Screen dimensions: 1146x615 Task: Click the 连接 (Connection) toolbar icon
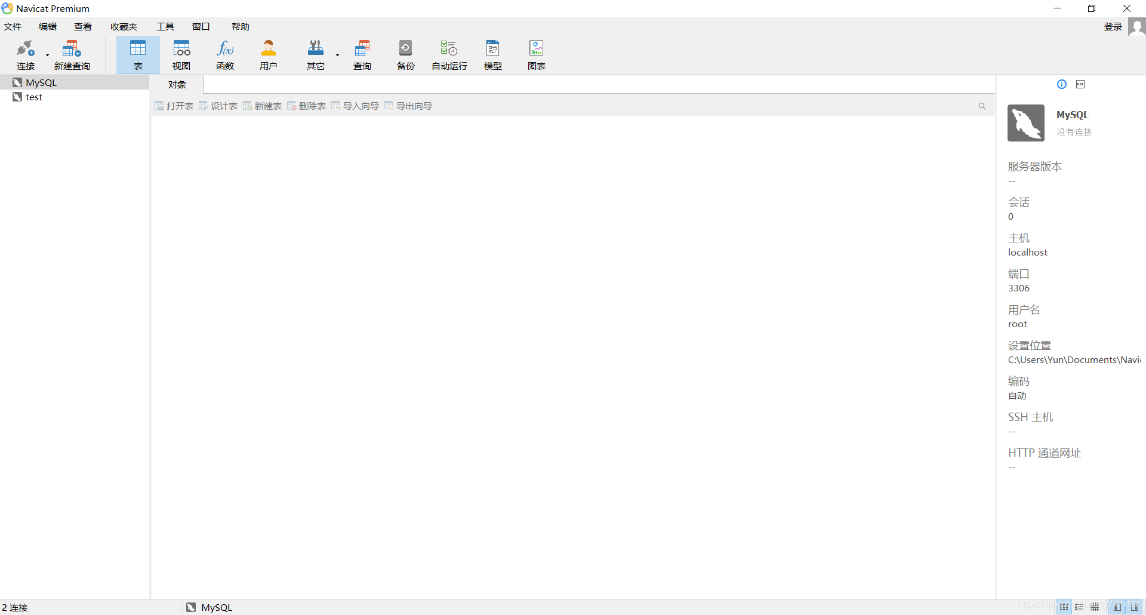pos(26,55)
